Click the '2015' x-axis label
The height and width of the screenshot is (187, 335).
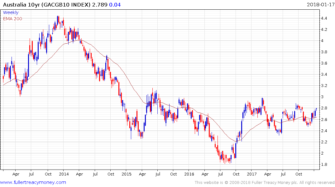[126, 174]
